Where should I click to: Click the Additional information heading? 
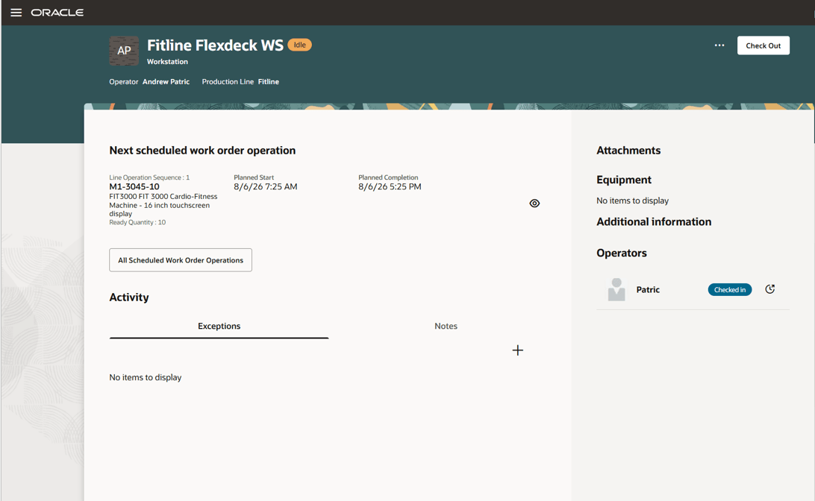(654, 221)
